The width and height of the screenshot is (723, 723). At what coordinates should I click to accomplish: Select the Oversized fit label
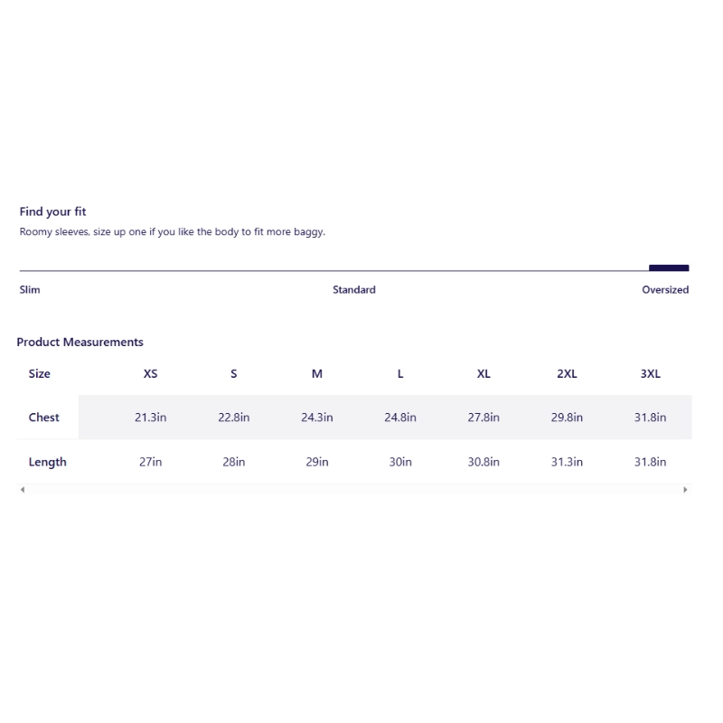point(665,290)
